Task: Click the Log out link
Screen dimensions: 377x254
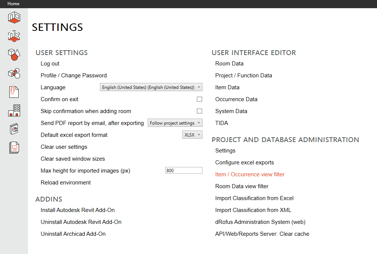Action: [50, 64]
